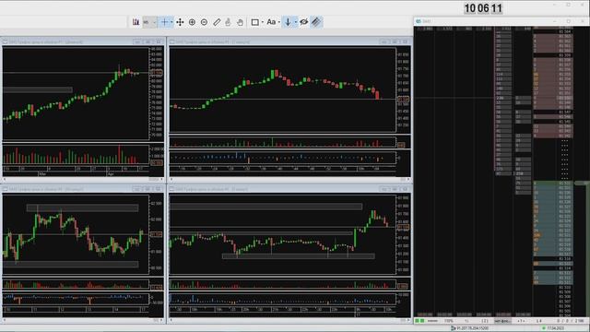Toggle the diagonal lines drawing mode icon
This screenshot has width=590, height=332.
(316, 22)
